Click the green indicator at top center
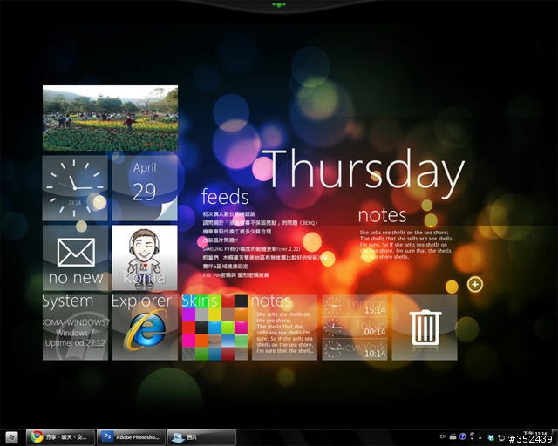The image size is (558, 446). (x=279, y=5)
